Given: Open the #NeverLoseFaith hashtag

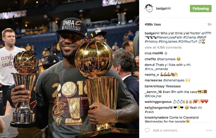Looking at the screenshot, I should point(169,37).
